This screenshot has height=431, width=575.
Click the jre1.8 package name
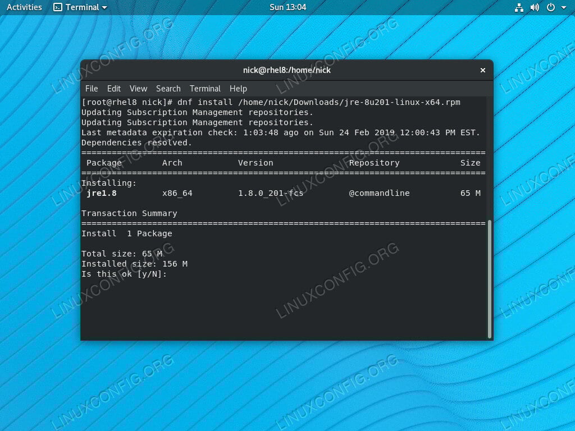click(x=102, y=193)
